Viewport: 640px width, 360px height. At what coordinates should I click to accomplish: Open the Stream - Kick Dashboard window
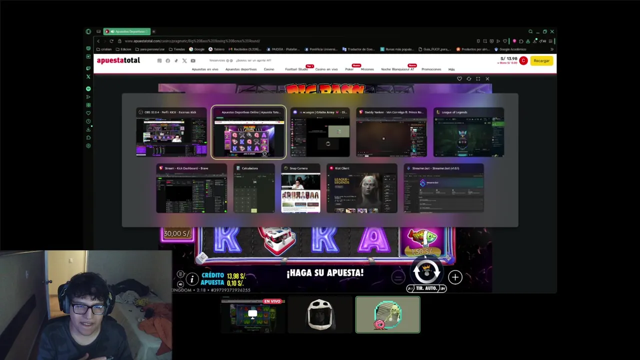(191, 188)
